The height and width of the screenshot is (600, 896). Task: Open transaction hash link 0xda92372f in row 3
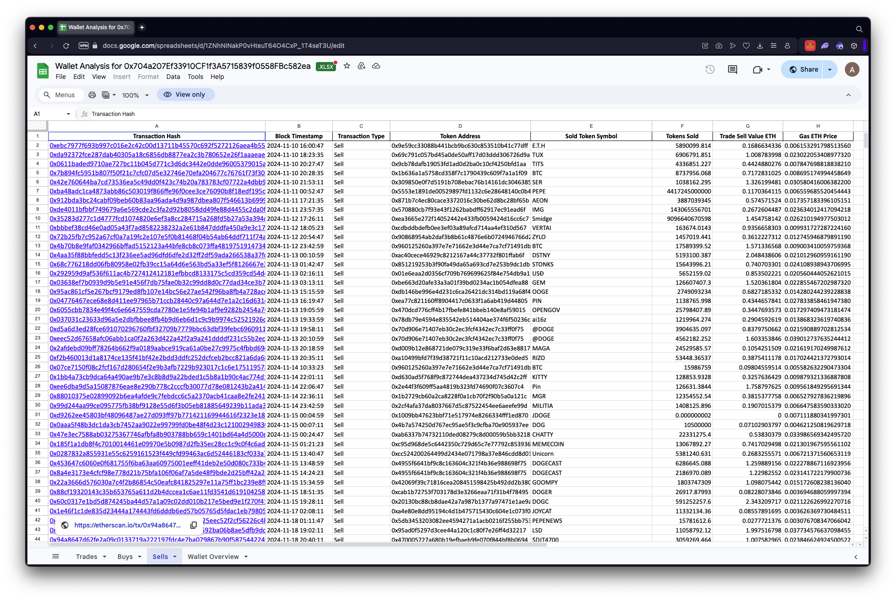157,155
